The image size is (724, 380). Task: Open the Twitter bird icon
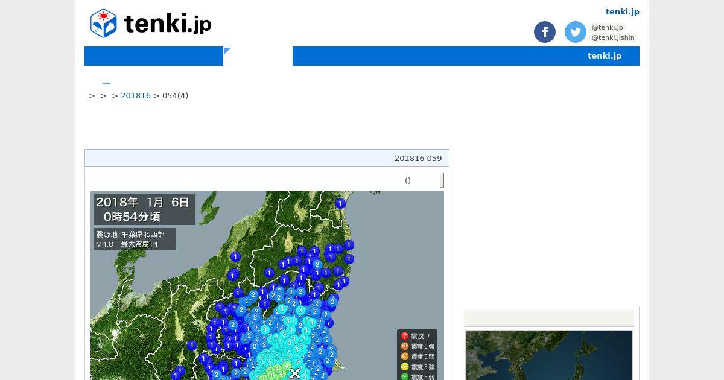coord(576,32)
